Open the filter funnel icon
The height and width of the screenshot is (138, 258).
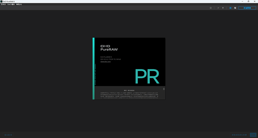click(x=223, y=8)
